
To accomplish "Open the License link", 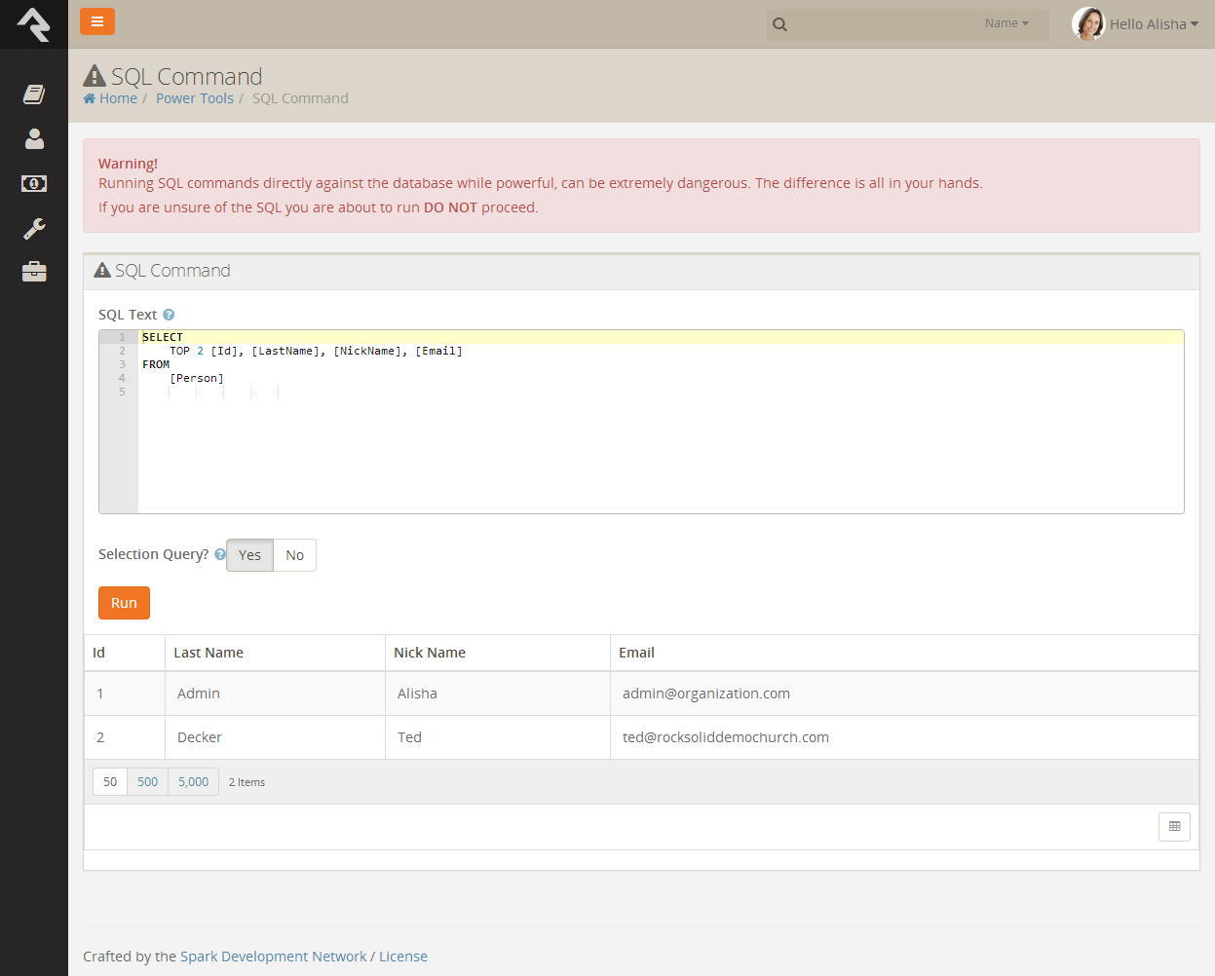I will point(403,957).
